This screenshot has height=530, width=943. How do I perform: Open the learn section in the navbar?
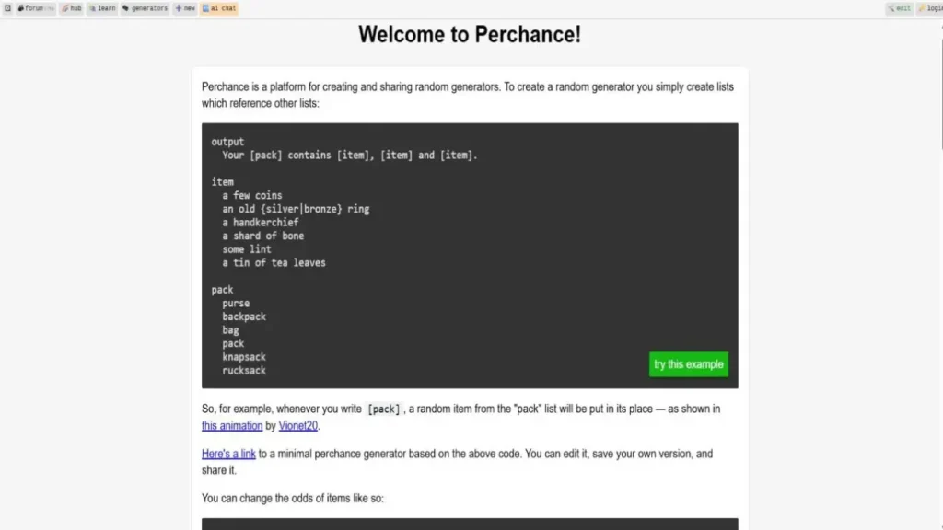[101, 8]
